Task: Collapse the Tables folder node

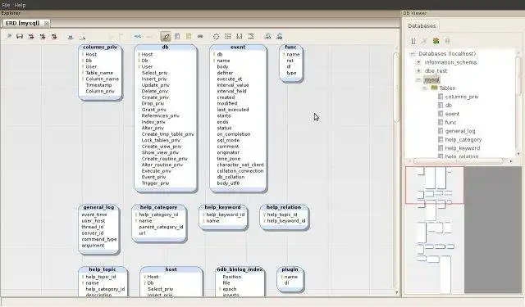Action: click(x=425, y=88)
